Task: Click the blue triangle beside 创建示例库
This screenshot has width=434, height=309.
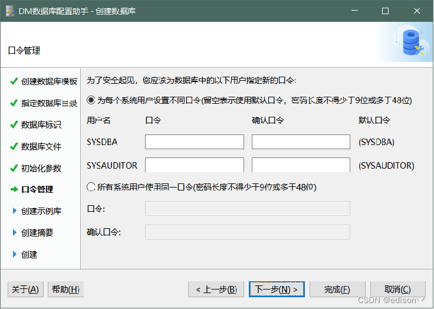Action: [x=15, y=211]
